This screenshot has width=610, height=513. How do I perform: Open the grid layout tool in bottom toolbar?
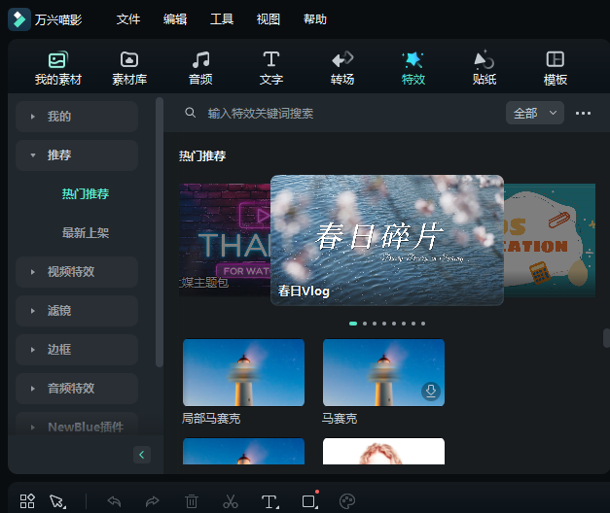[27, 501]
